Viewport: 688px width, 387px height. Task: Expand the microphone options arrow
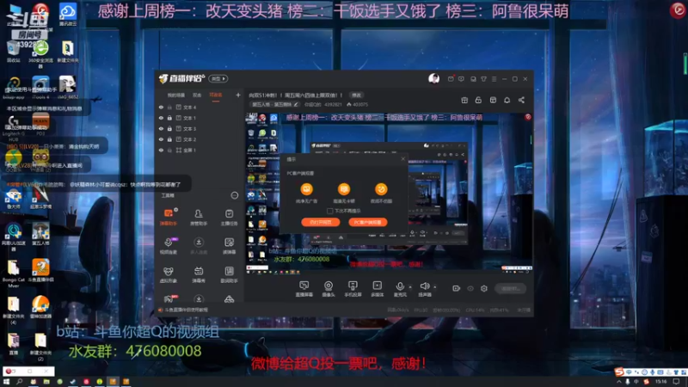[410, 287]
